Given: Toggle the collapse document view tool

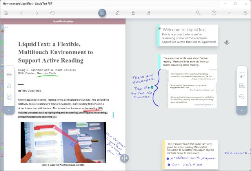Looking at the screenshot, I should (9, 74).
